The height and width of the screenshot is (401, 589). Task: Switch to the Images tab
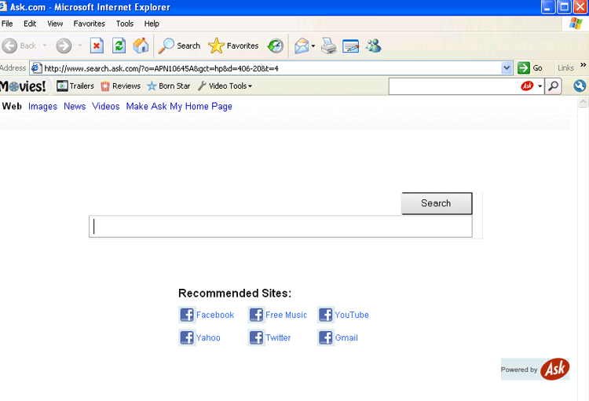[42, 107]
